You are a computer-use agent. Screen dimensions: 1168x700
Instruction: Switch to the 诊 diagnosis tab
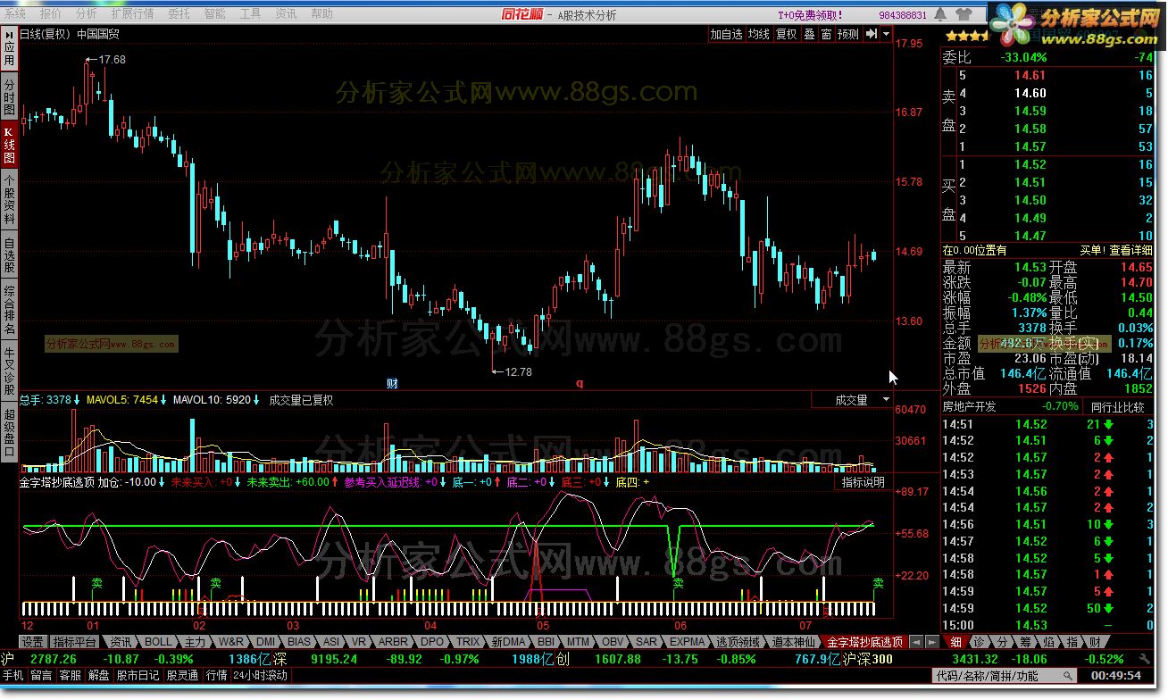coord(979,641)
